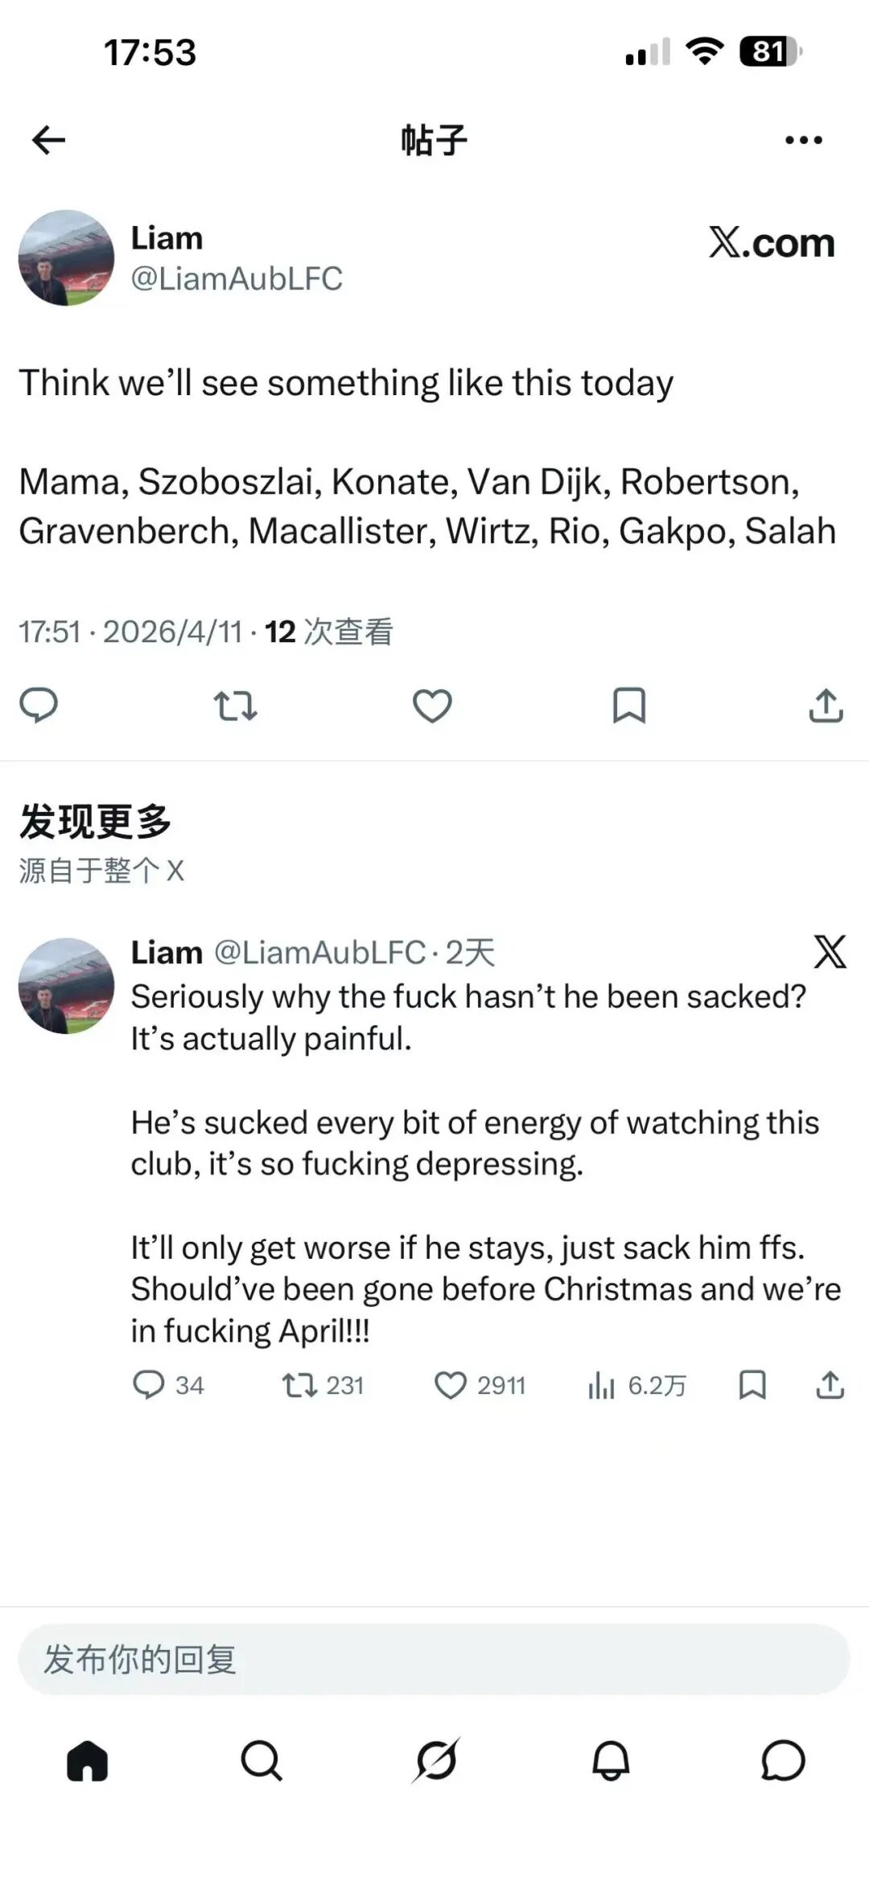Retweet the lineup prediction post
Screen dimensions: 869x1880
236,706
